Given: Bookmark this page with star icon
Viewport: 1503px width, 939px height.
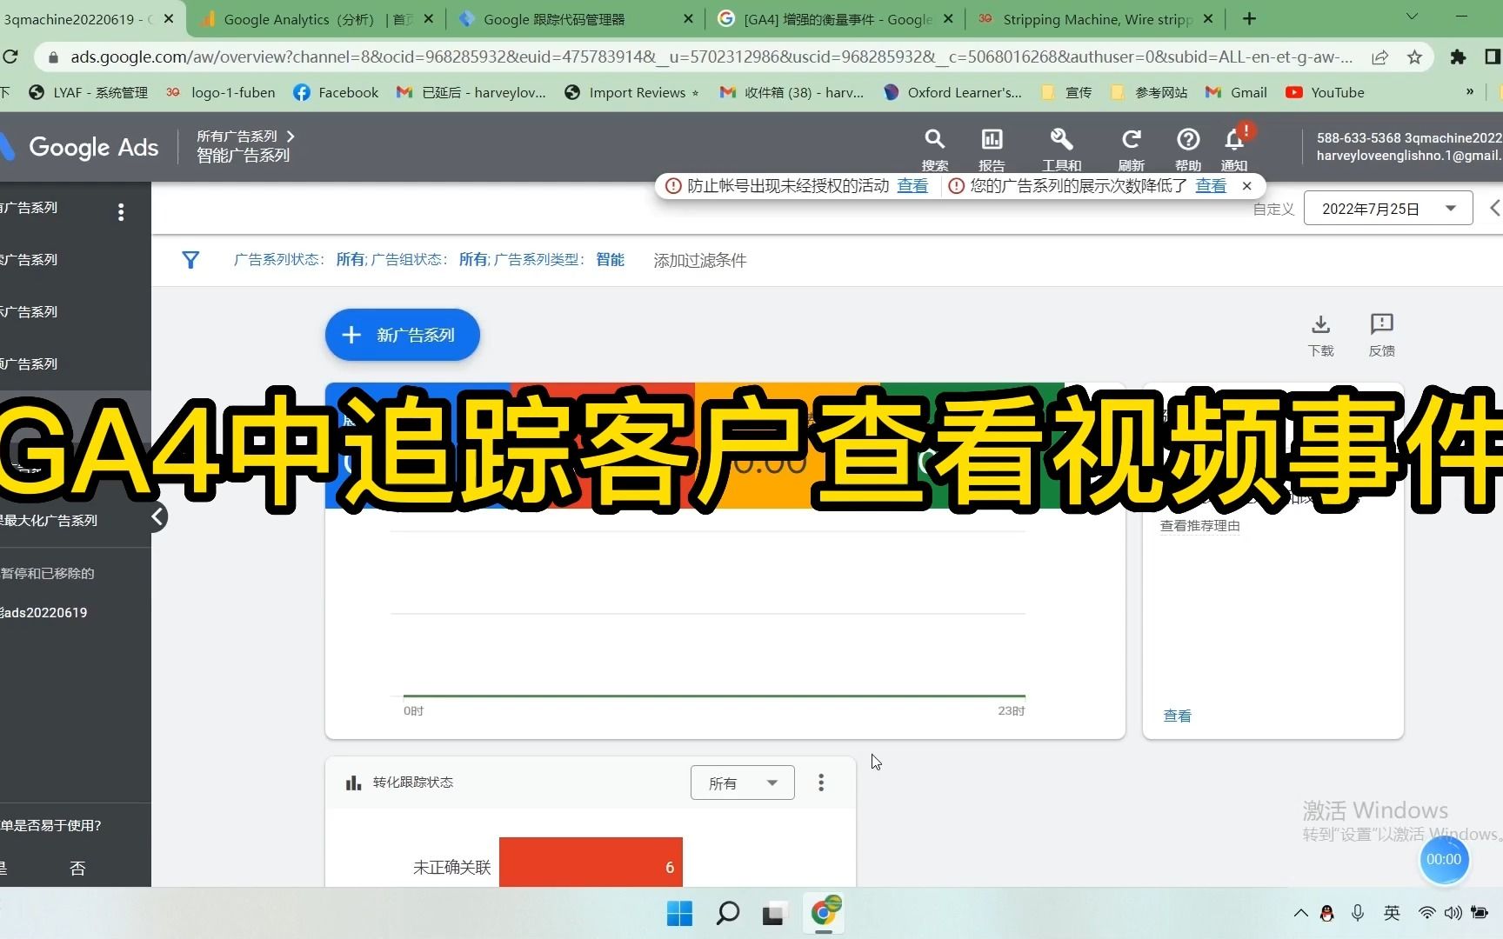Looking at the screenshot, I should [x=1415, y=57].
